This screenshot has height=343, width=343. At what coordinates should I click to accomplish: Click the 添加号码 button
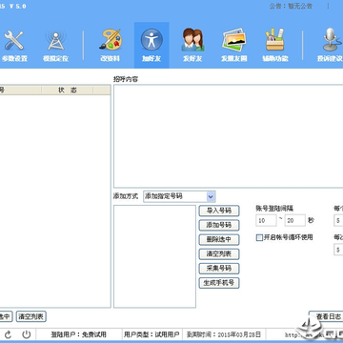[x=219, y=225]
